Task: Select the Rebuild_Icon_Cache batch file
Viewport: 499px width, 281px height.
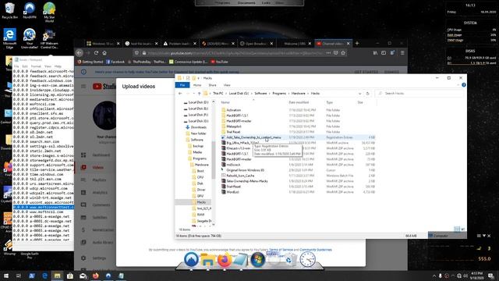Action: (240, 176)
